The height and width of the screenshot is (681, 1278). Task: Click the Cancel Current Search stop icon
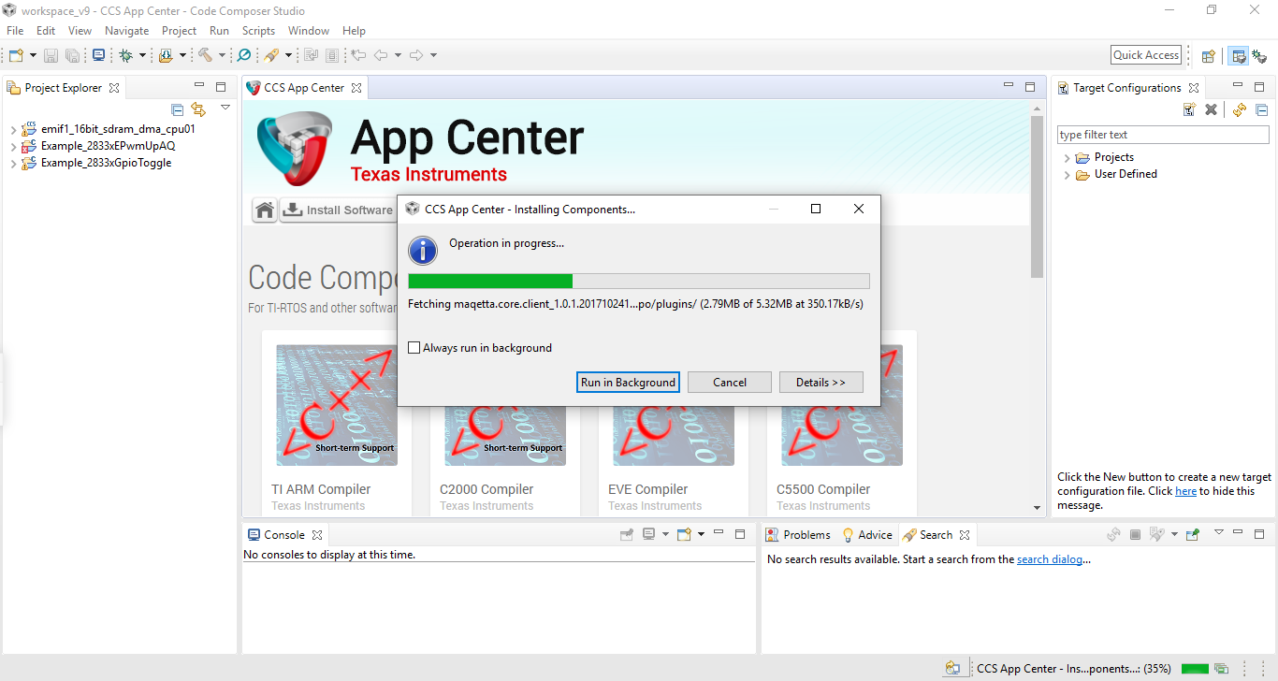click(1135, 535)
